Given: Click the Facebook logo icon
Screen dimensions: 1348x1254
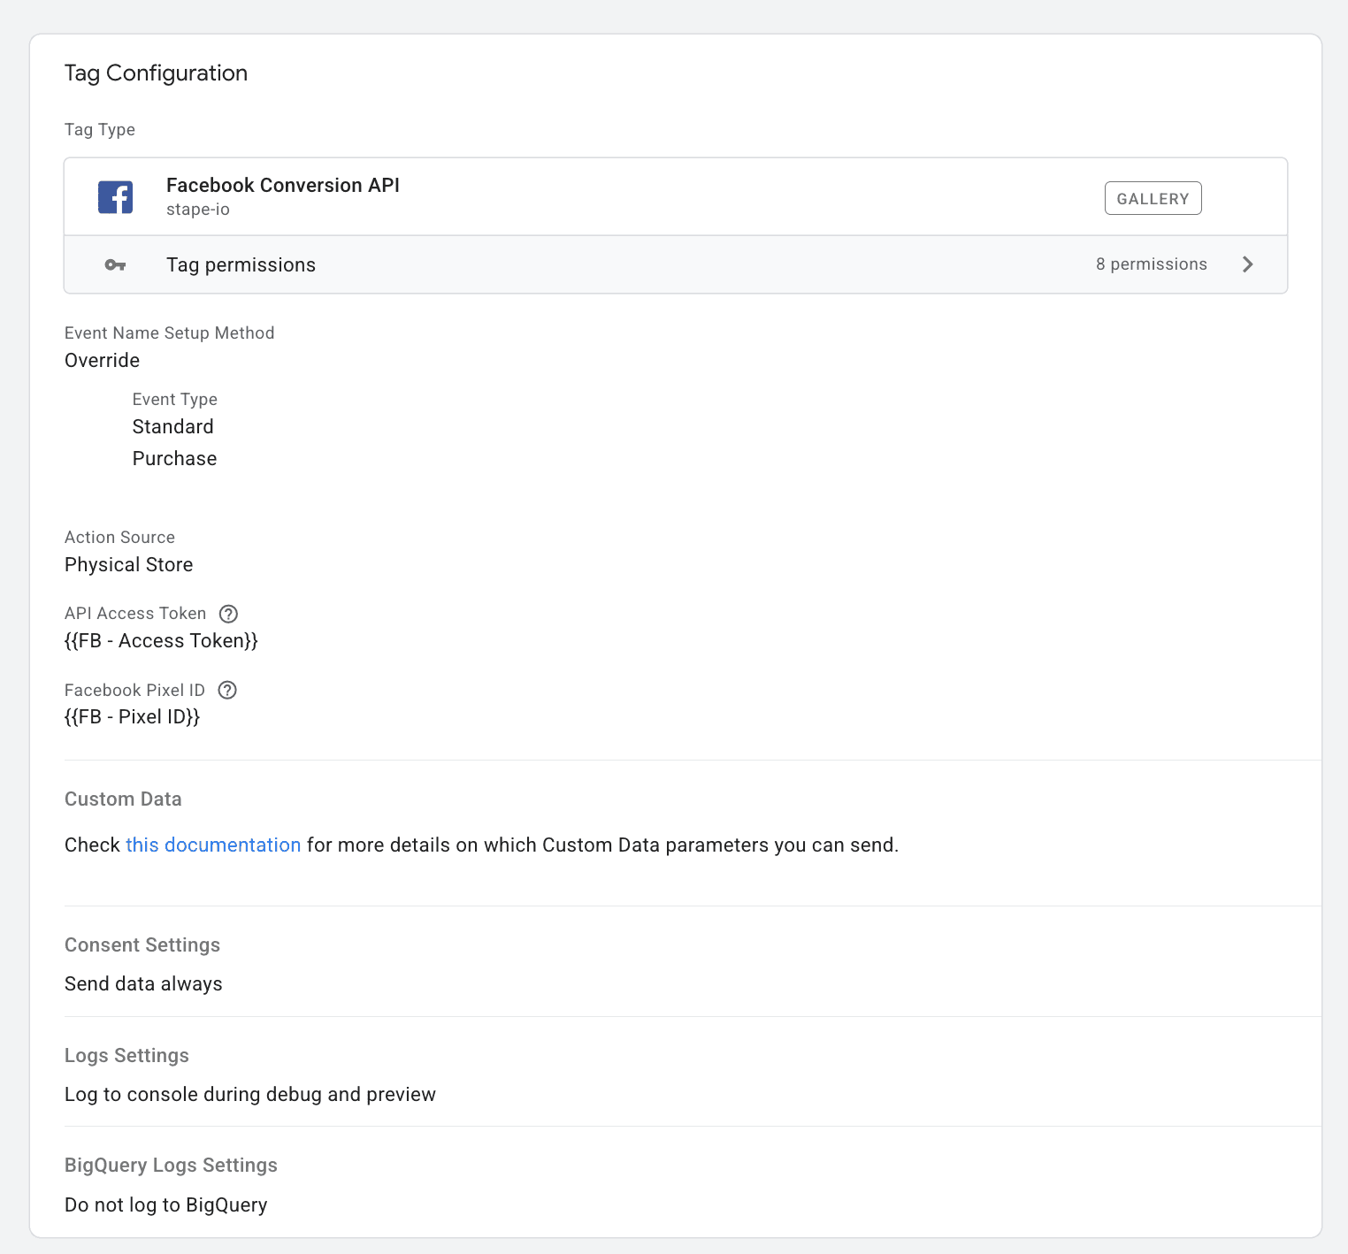Looking at the screenshot, I should pyautogui.click(x=115, y=197).
